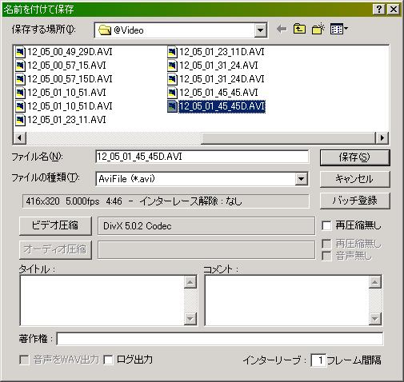Select 12_05_01_31_24.AVI in the file list
This screenshot has height=382, width=404.
[x=218, y=66]
